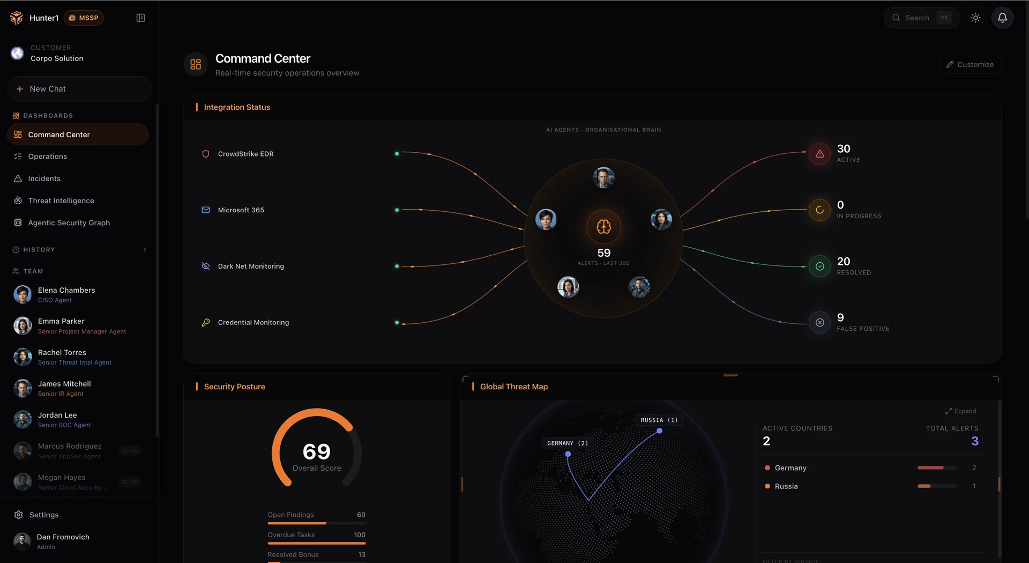Click the Agentic Security Graph chip icon
The width and height of the screenshot is (1029, 563).
18,223
